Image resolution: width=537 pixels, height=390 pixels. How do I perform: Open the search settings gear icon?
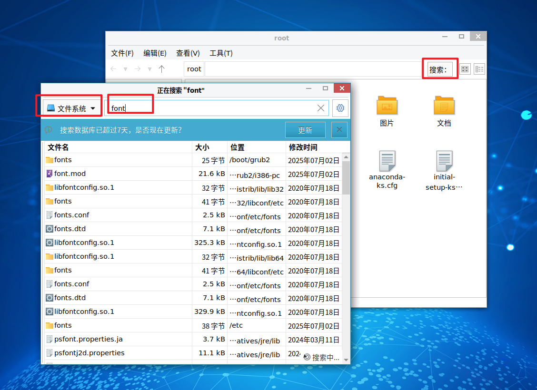[x=340, y=108]
